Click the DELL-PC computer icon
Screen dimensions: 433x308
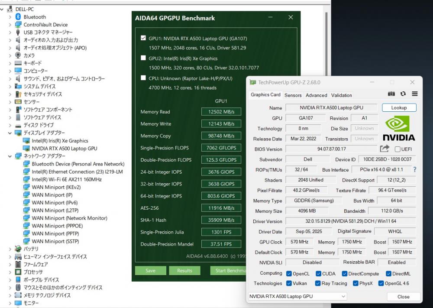pos(10,9)
